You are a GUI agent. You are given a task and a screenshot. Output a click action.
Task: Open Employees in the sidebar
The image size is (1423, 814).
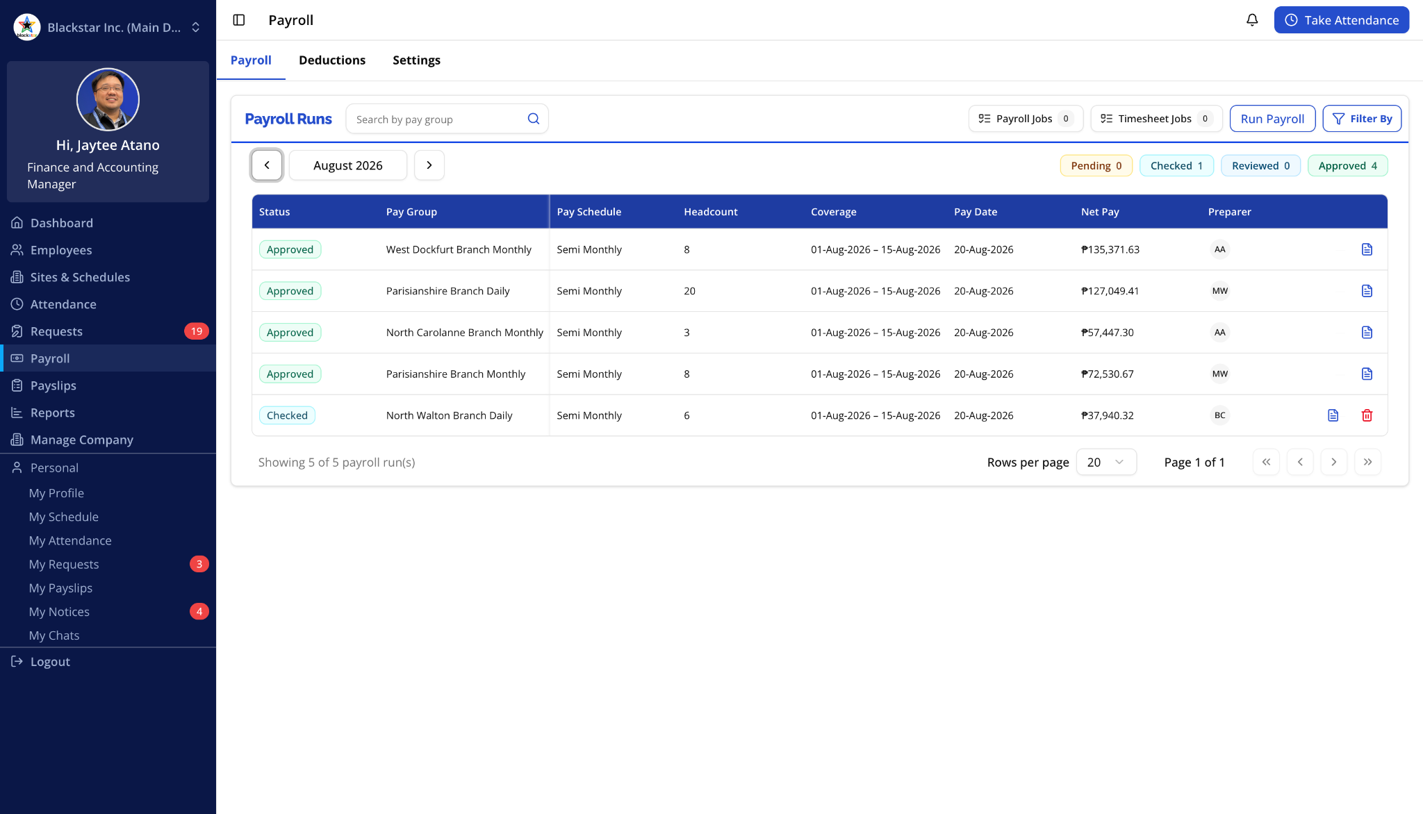pos(108,250)
